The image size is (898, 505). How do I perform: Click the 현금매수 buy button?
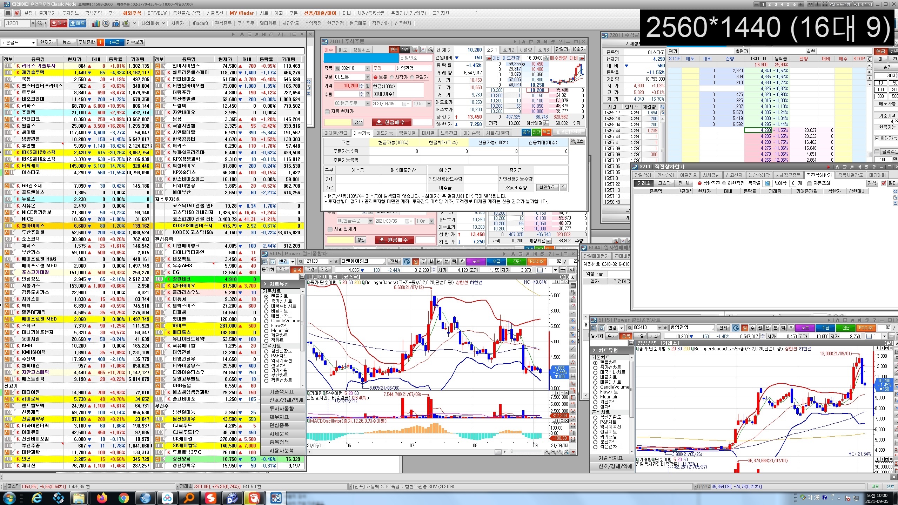[x=391, y=122]
